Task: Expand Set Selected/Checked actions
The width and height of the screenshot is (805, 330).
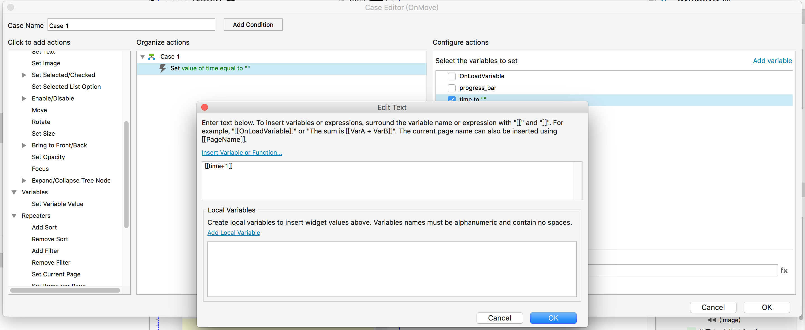Action: 24,75
